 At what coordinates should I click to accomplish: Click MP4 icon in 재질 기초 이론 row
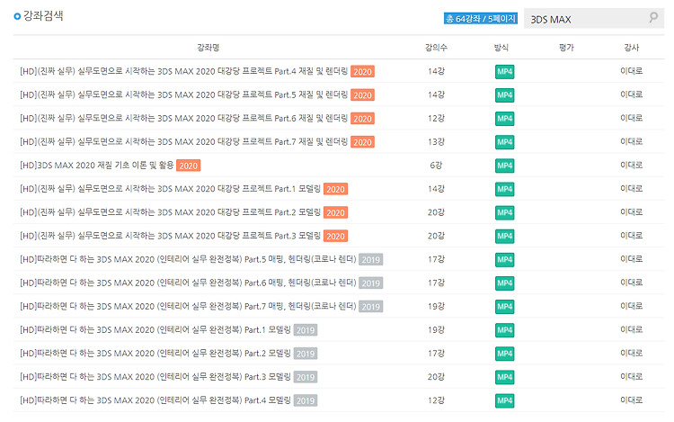point(505,166)
